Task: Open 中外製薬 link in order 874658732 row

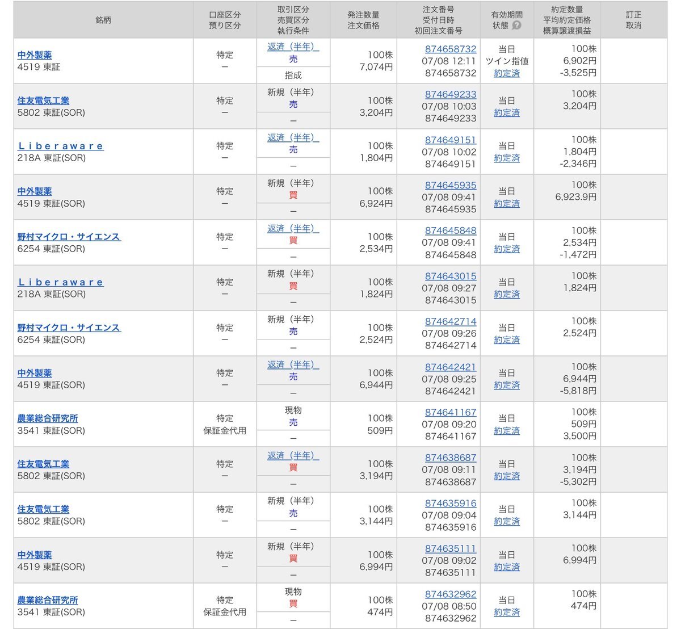Action: coord(35,55)
